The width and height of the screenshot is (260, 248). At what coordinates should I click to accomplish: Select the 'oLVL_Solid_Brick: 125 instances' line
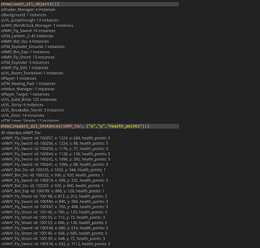coord(29,100)
